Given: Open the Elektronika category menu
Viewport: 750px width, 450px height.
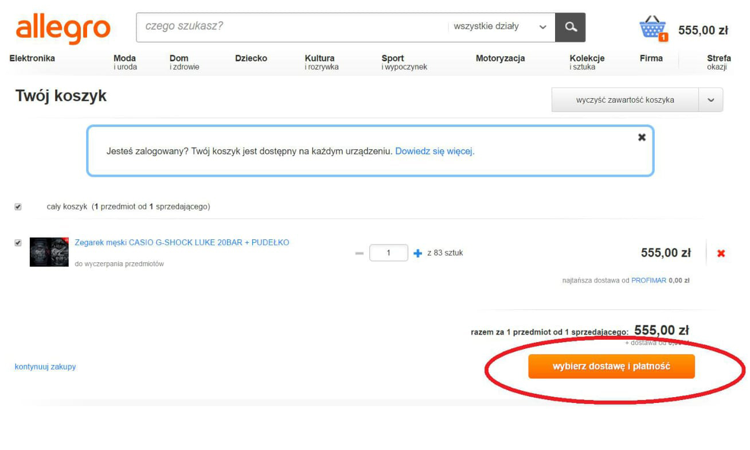Looking at the screenshot, I should (32, 58).
